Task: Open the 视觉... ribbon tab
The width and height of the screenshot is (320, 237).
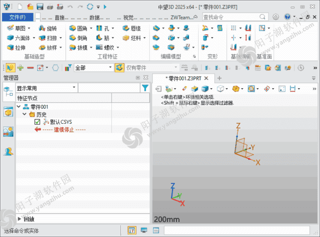Action: point(130,18)
